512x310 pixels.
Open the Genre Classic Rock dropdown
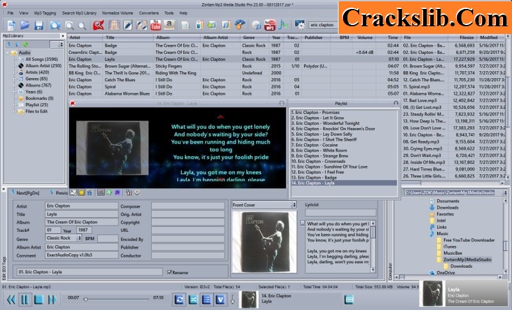point(79,238)
